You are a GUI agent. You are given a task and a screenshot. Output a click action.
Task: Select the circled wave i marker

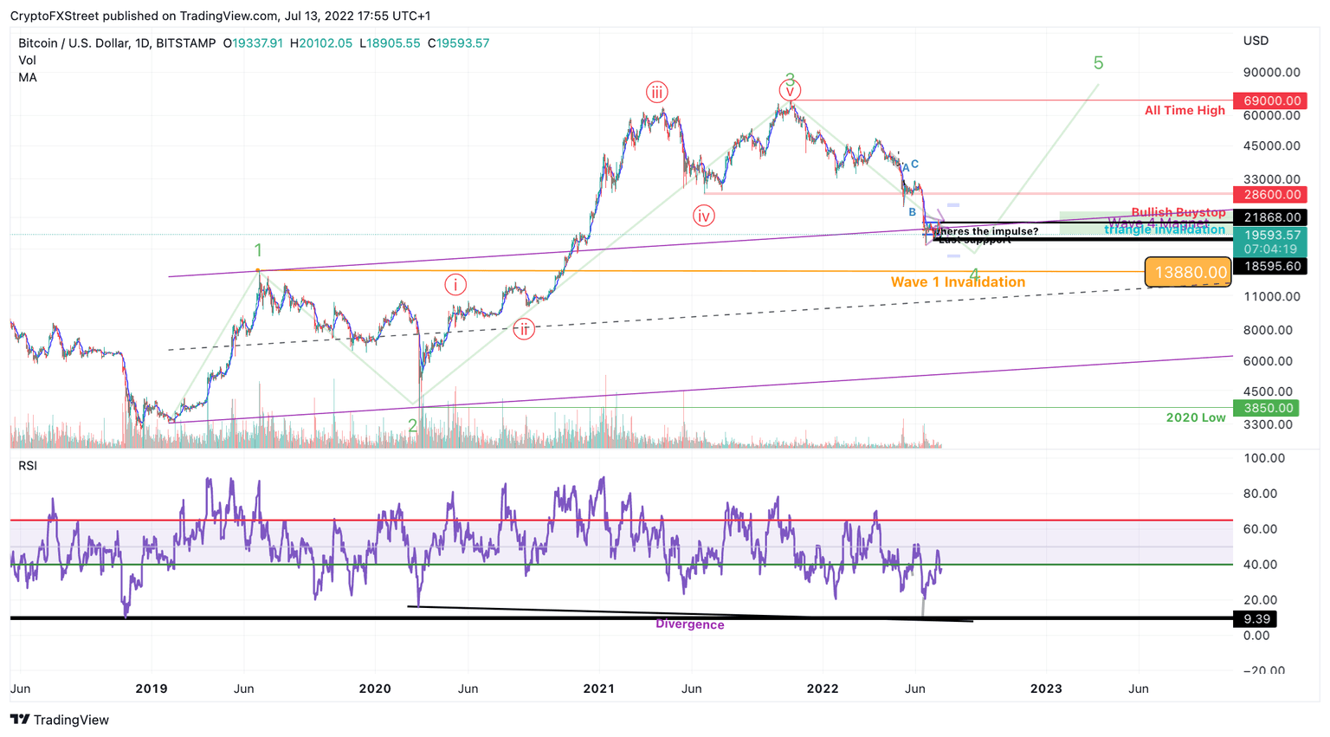[455, 283]
